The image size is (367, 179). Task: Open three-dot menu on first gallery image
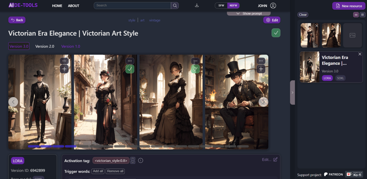click(64, 61)
